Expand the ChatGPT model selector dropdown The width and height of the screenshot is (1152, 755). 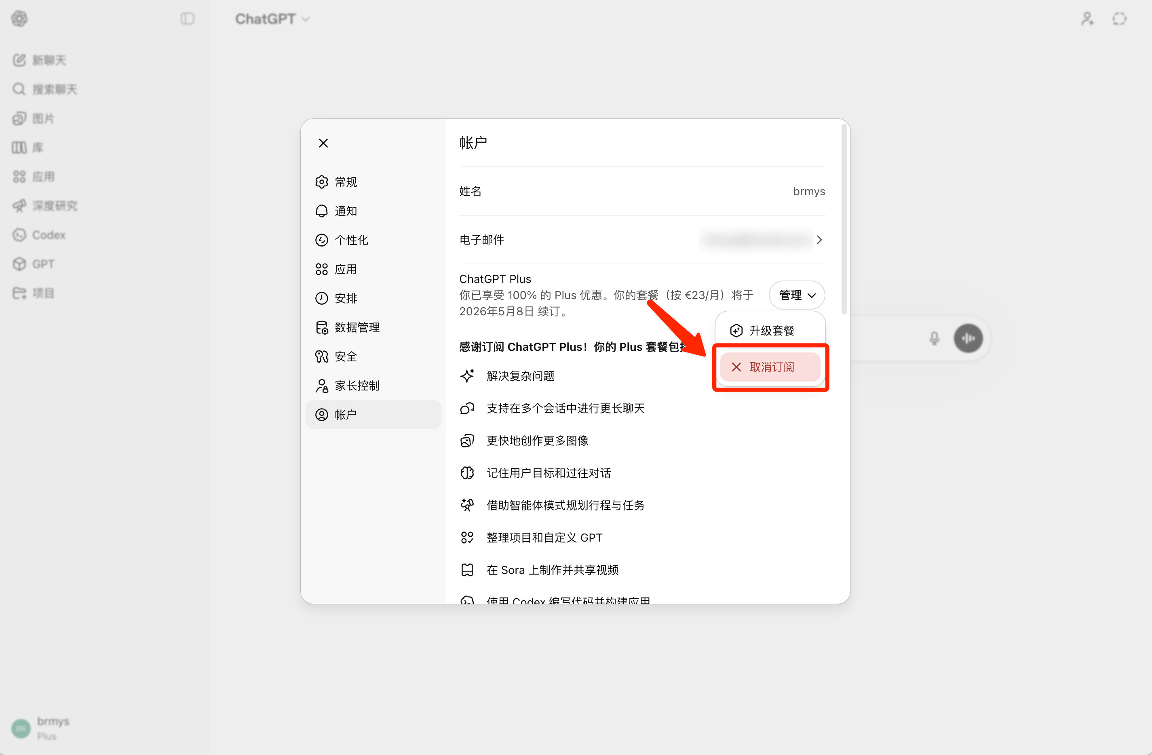tap(272, 19)
